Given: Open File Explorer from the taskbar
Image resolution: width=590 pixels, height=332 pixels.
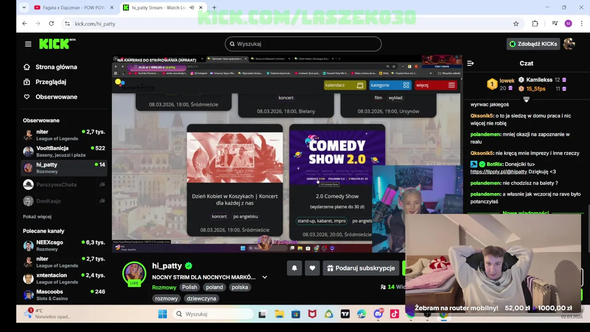Looking at the screenshot, I should (279, 314).
